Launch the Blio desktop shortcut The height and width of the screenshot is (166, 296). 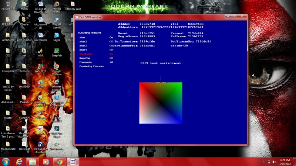pos(40,84)
